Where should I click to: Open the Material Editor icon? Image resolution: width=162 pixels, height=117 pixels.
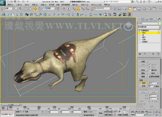click(145, 9)
